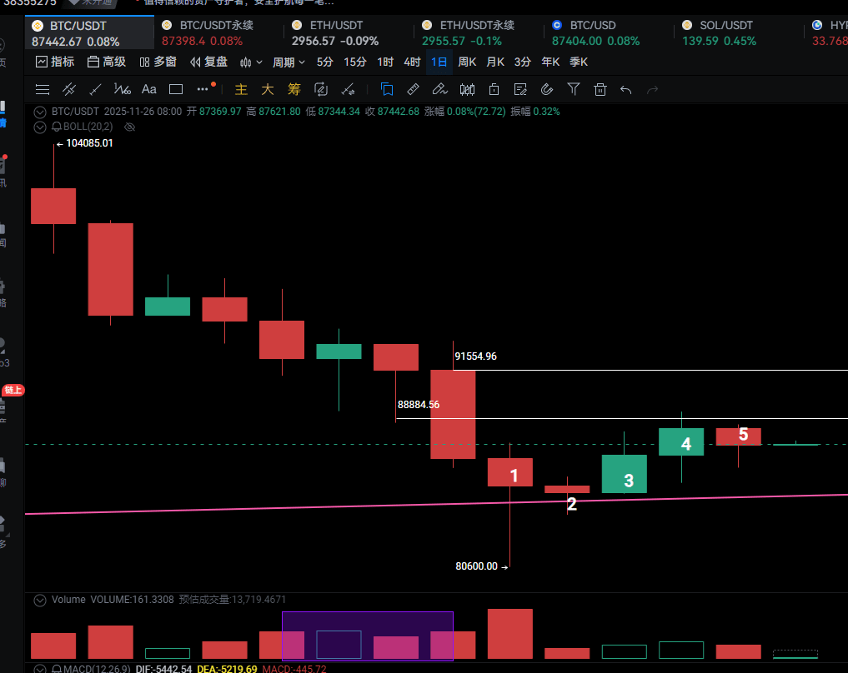This screenshot has height=673, width=848.
Task: Select the text Aa annotation tool
Action: coord(149,89)
